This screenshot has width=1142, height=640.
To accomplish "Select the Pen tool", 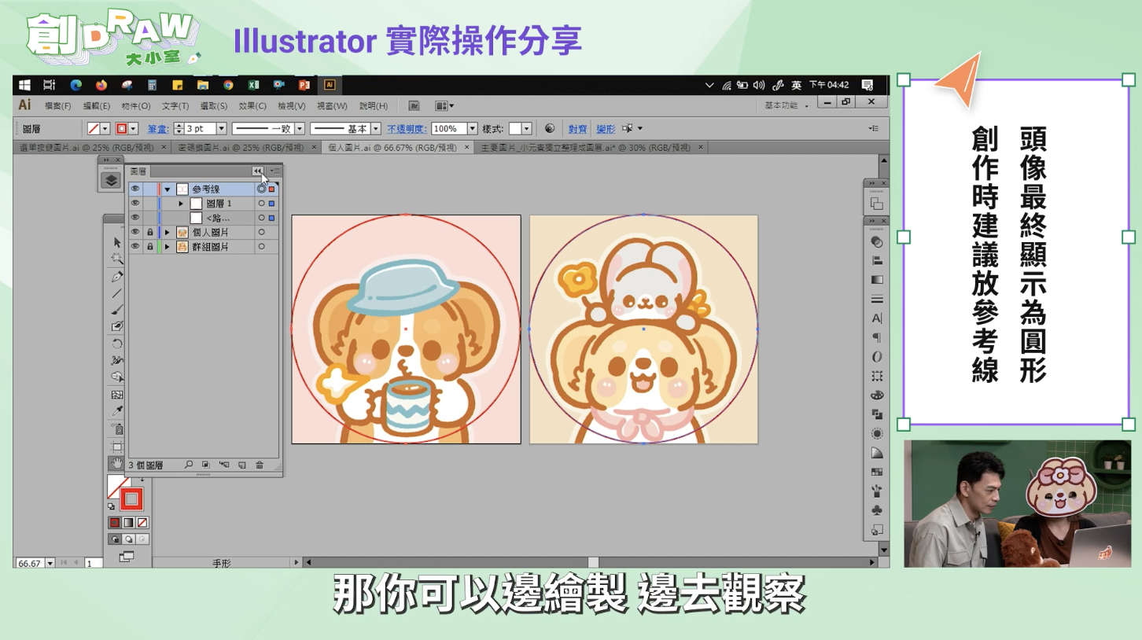I will [x=117, y=276].
